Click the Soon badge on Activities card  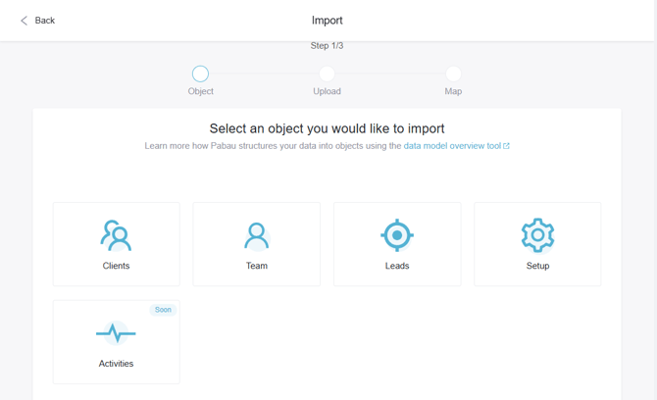163,310
